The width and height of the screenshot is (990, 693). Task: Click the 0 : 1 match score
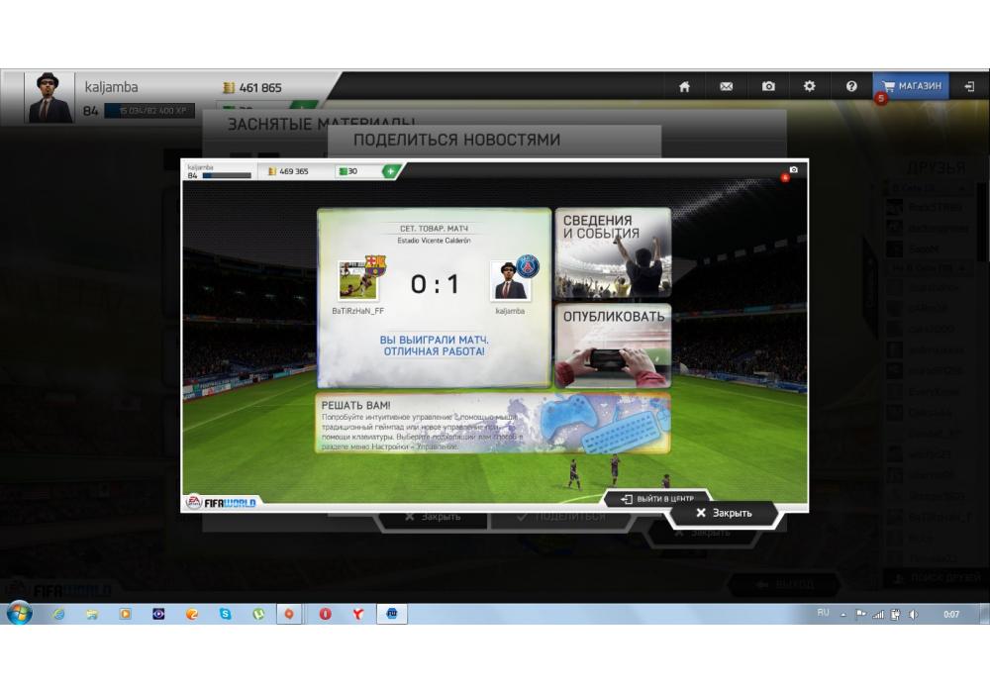(x=435, y=284)
